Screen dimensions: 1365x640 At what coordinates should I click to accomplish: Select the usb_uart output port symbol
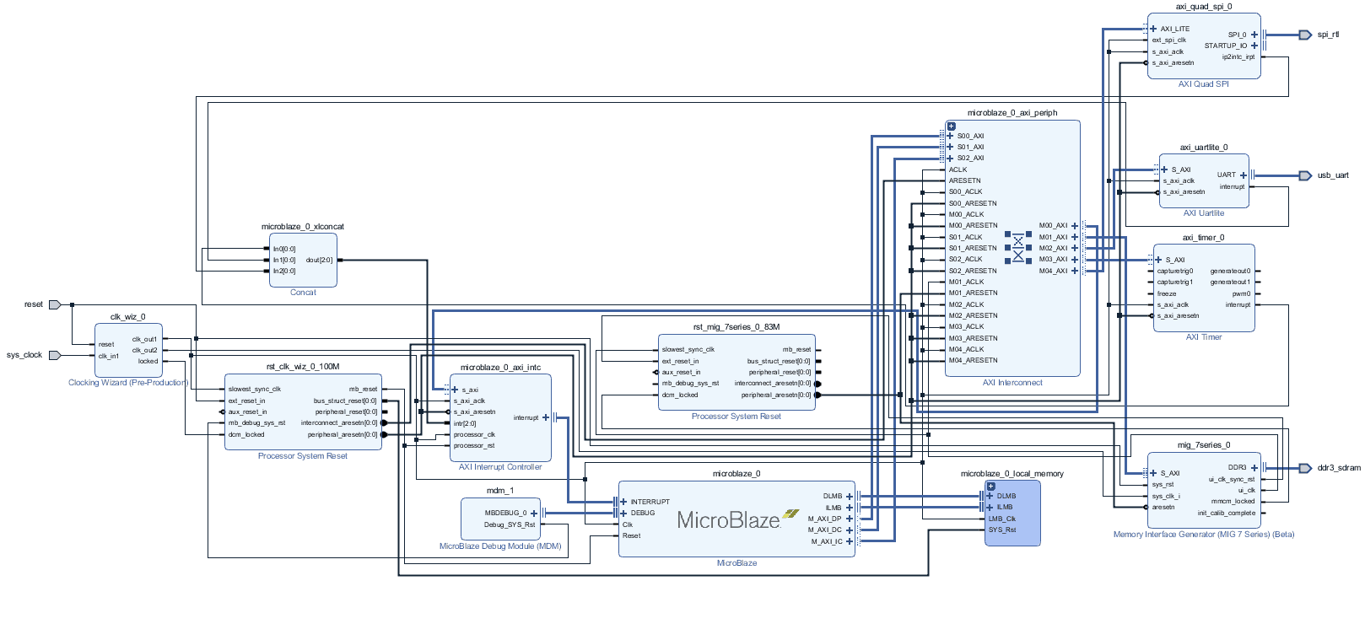coord(1305,175)
